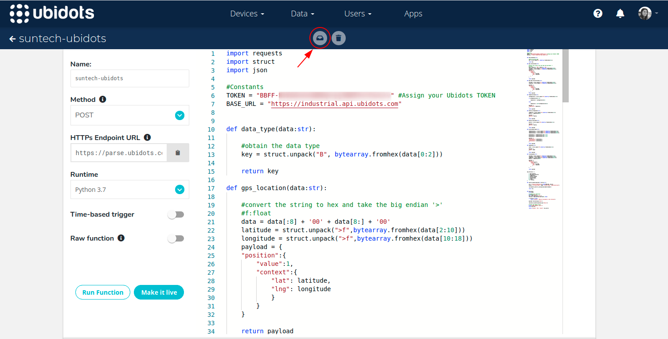The height and width of the screenshot is (339, 668).
Task: Click "def gps_location(data:str):" line
Action: (x=277, y=188)
